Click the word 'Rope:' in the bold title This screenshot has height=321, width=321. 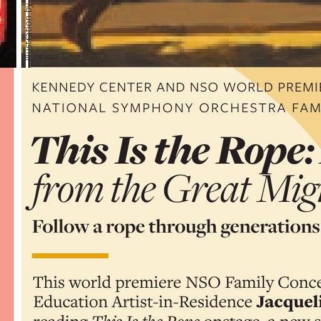coord(265,155)
